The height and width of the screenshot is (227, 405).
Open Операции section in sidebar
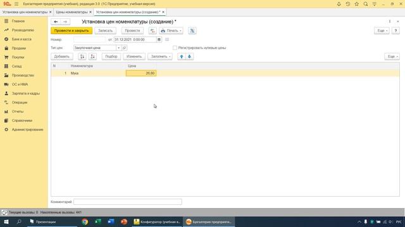pos(20,102)
